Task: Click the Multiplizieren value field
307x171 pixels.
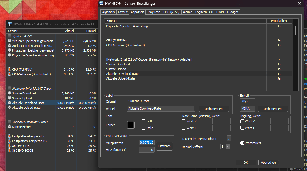Action: 147,142
